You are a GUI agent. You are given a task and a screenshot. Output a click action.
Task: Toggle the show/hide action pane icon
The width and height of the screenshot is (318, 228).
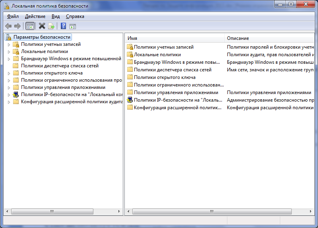73,26
